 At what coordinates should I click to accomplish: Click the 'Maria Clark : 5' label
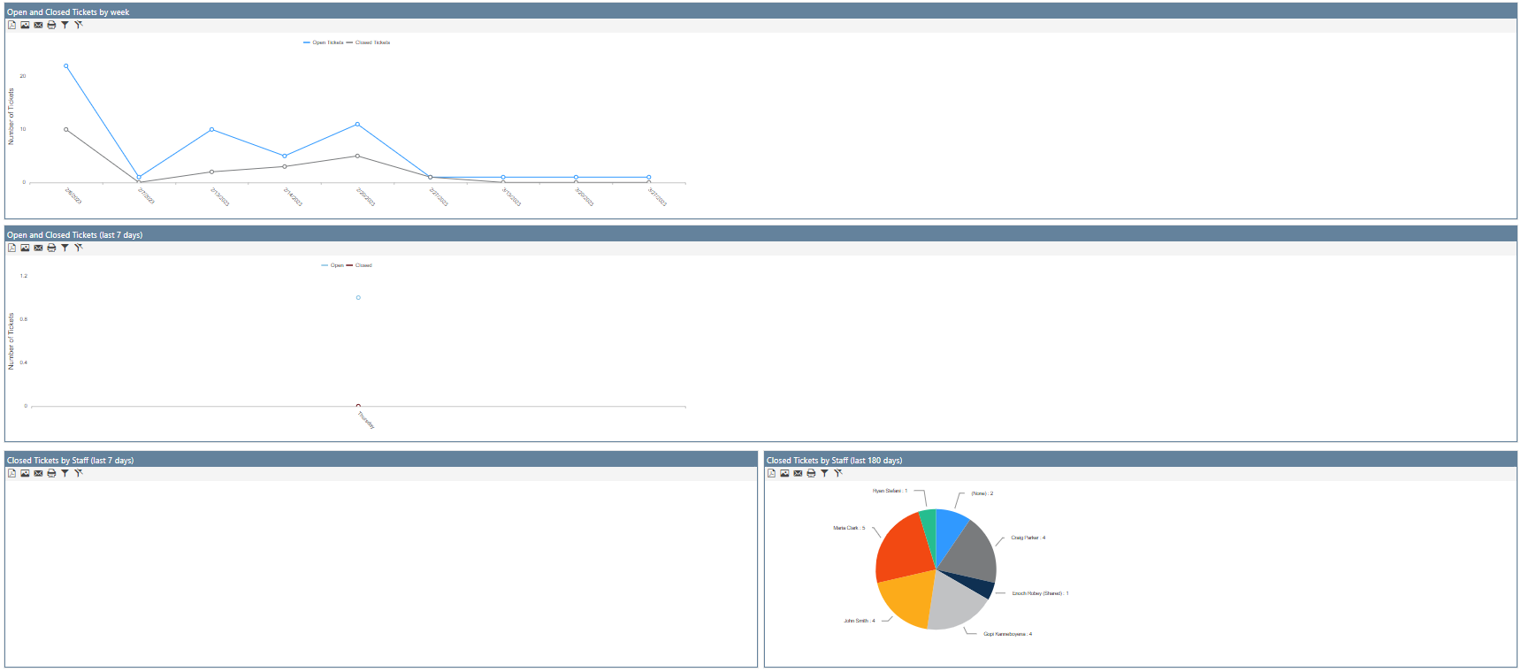[x=849, y=528]
